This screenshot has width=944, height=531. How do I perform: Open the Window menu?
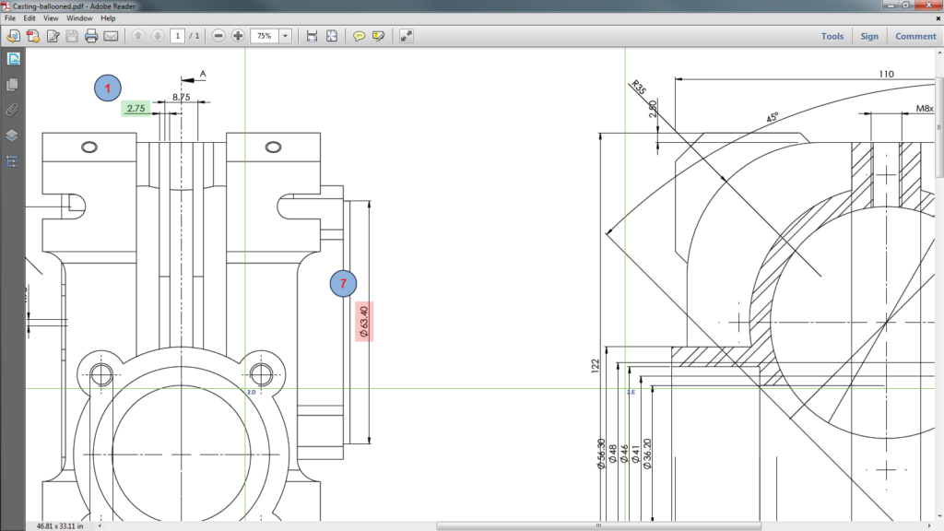[79, 18]
